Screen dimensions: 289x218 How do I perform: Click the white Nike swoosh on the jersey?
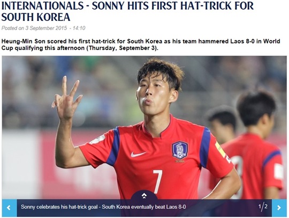pos(138,154)
